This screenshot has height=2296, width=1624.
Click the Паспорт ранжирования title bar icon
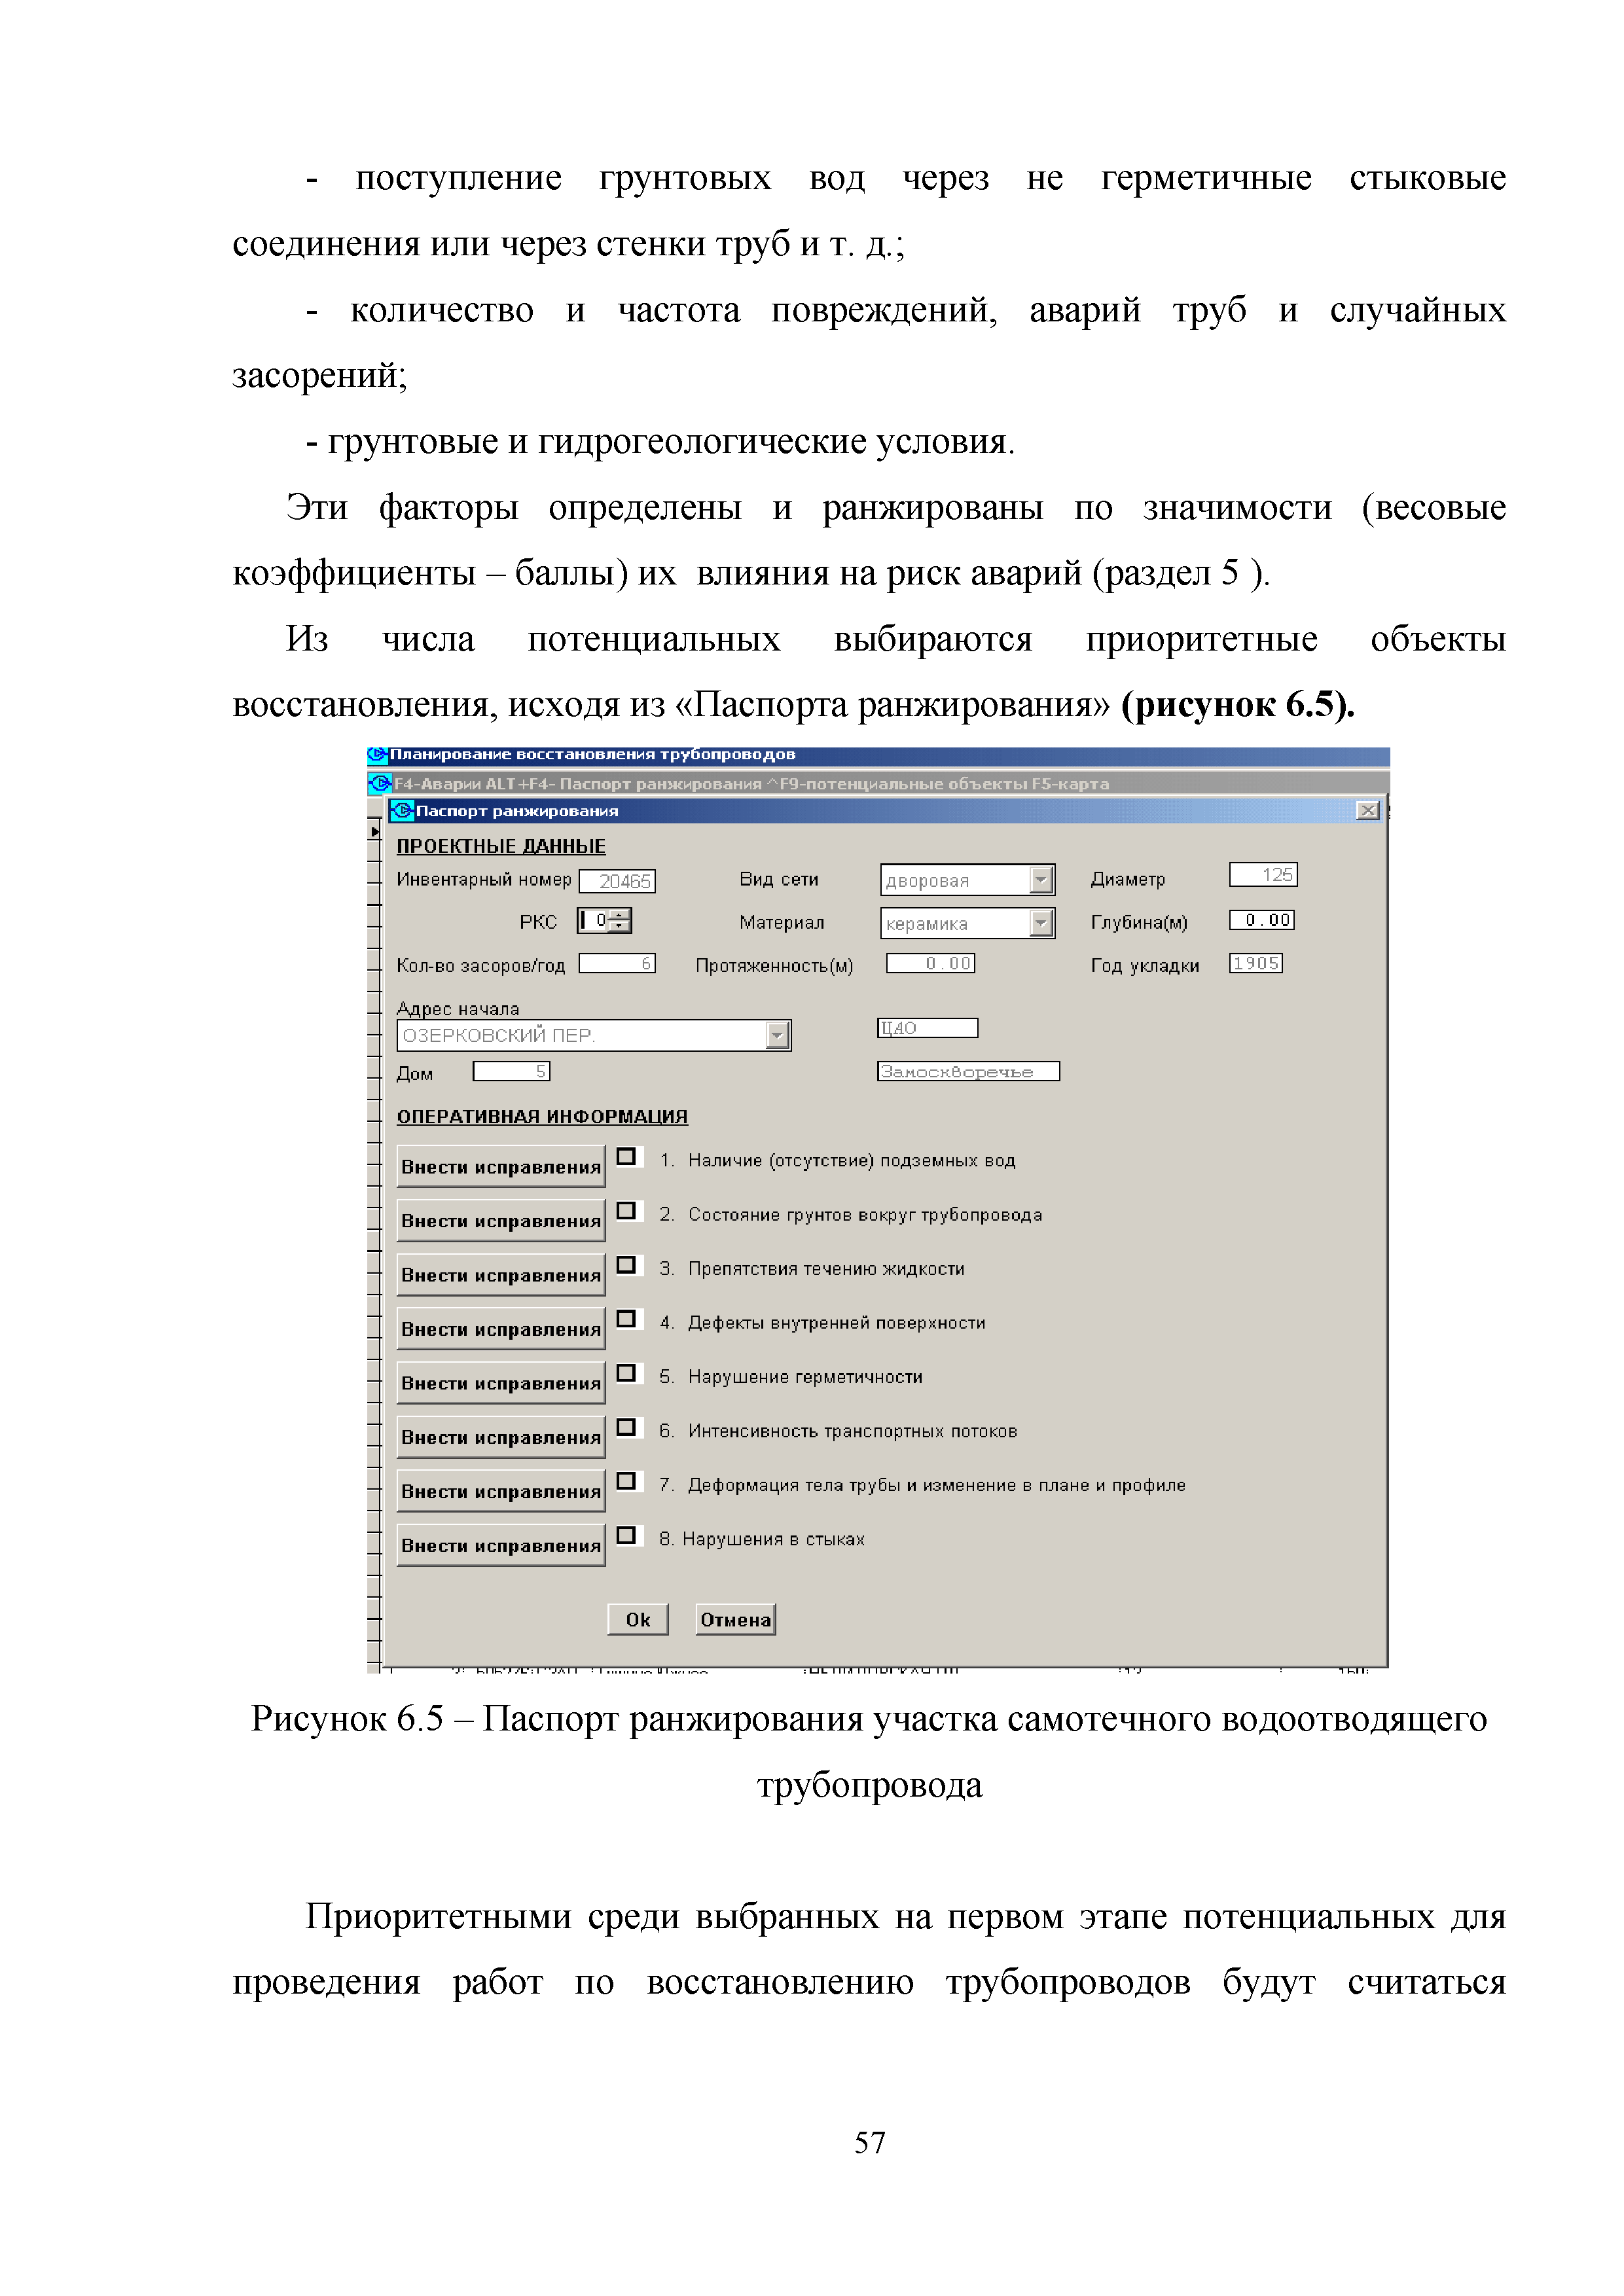tap(402, 810)
